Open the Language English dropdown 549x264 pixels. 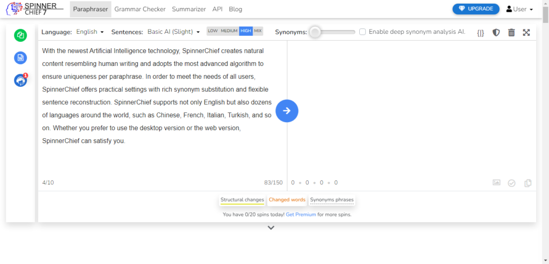(x=90, y=32)
